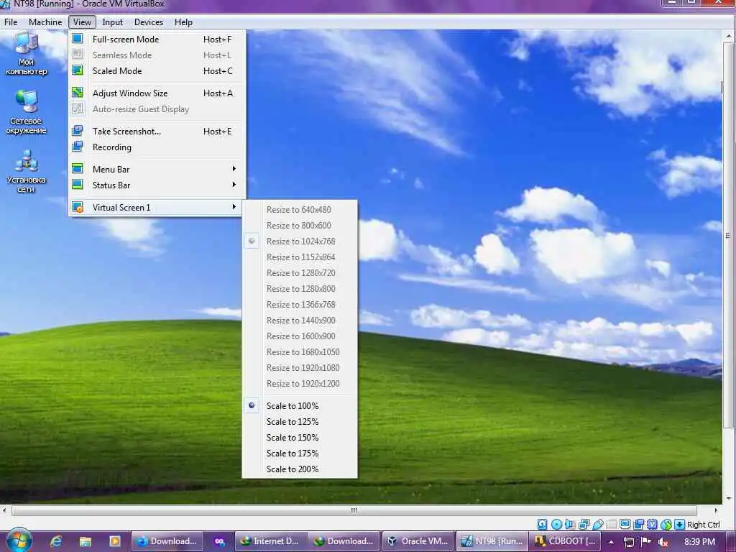Click CPU virtualization indicator in status bar
Image resolution: width=736 pixels, height=552 pixels.
[x=653, y=524]
